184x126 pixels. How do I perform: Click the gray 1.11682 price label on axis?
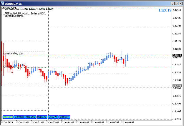pyautogui.click(x=177, y=86)
